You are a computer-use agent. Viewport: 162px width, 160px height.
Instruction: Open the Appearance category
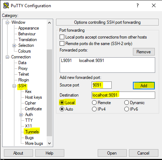[x=29, y=28]
